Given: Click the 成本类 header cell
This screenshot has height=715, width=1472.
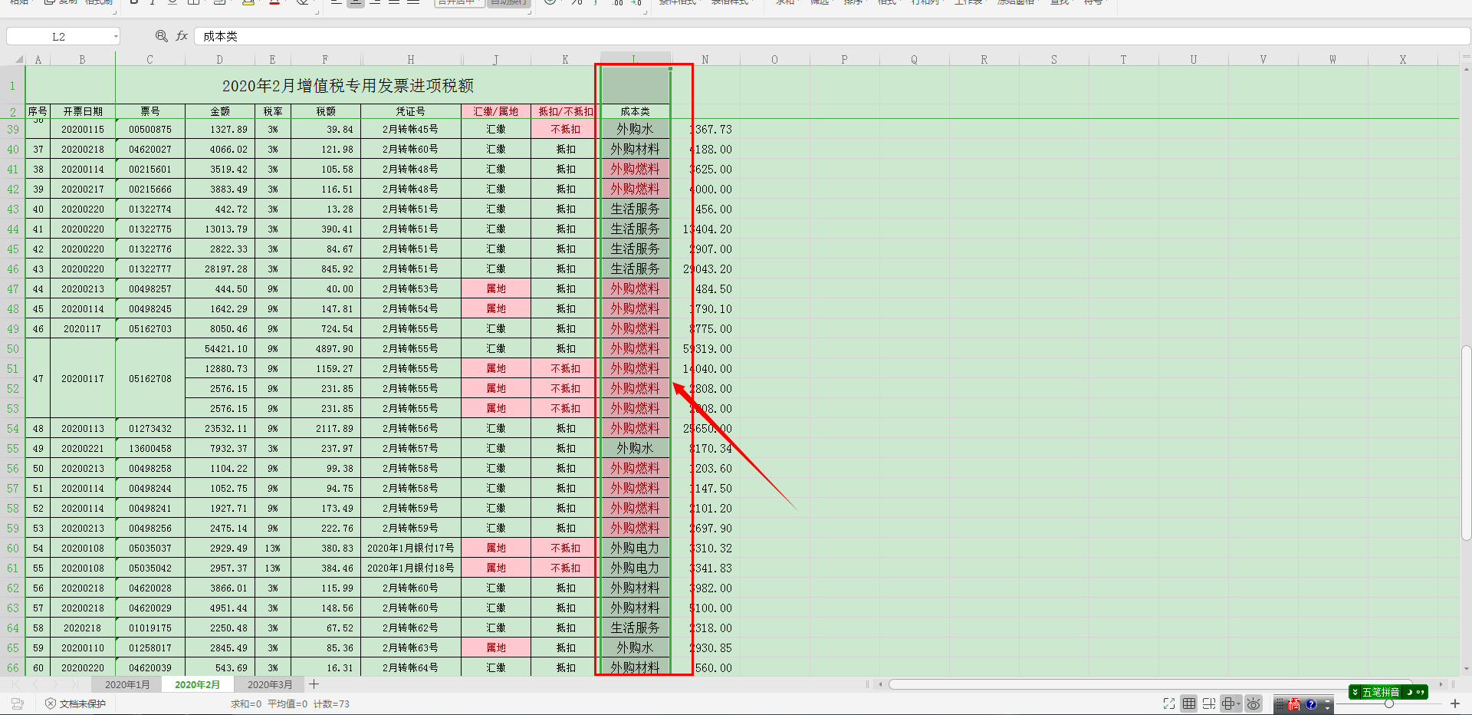Looking at the screenshot, I should [x=635, y=111].
